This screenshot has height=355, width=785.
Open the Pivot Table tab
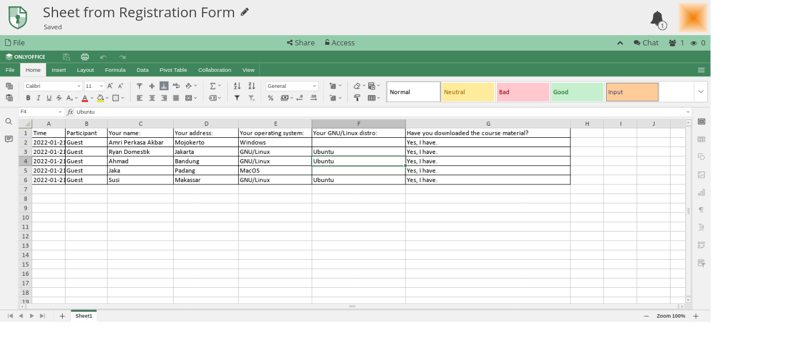point(173,70)
